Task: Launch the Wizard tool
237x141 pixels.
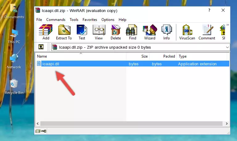Action: 150,32
